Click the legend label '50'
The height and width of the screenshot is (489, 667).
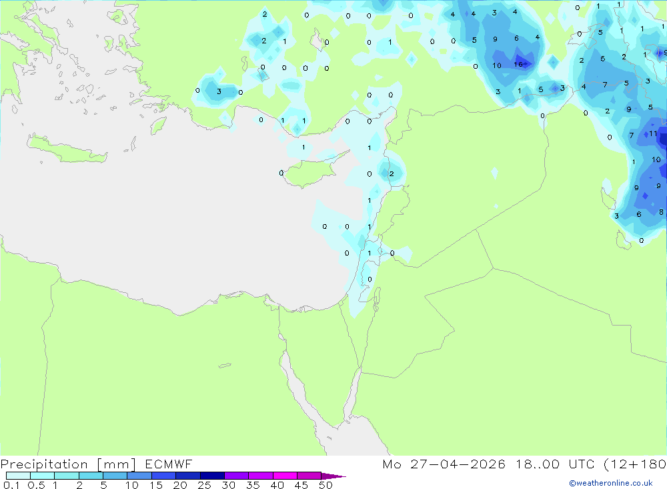click(325, 485)
